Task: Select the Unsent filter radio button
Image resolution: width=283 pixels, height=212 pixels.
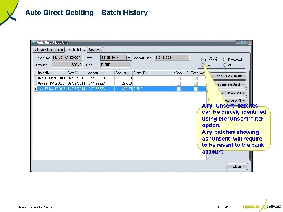Action: (202, 60)
